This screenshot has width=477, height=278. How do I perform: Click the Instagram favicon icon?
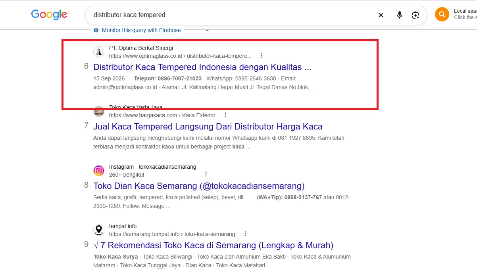coord(99,171)
